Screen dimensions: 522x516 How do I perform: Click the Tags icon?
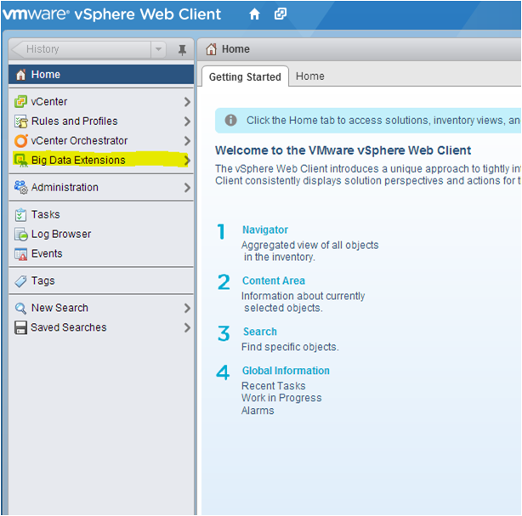tap(20, 281)
